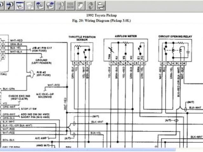Click the refresh arrows toolbar icon
Image resolution: width=203 pixels, height=152 pixels.
click(x=91, y=5)
